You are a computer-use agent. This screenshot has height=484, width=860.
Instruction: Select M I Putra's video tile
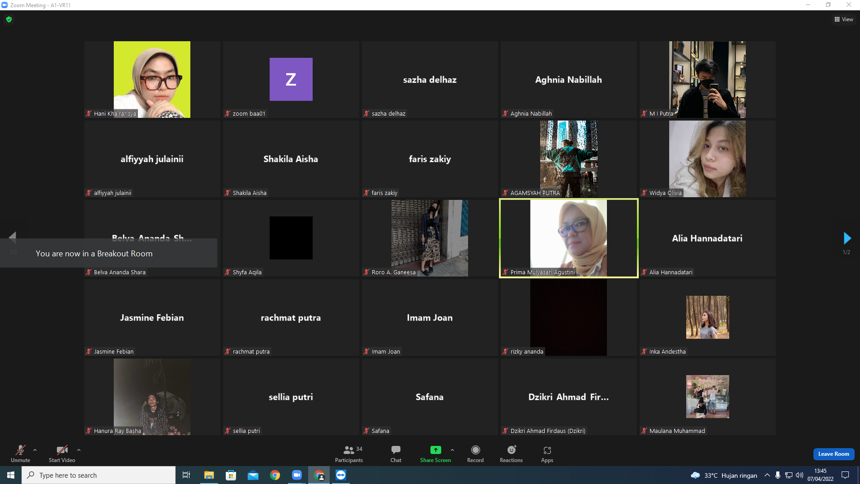click(x=707, y=79)
